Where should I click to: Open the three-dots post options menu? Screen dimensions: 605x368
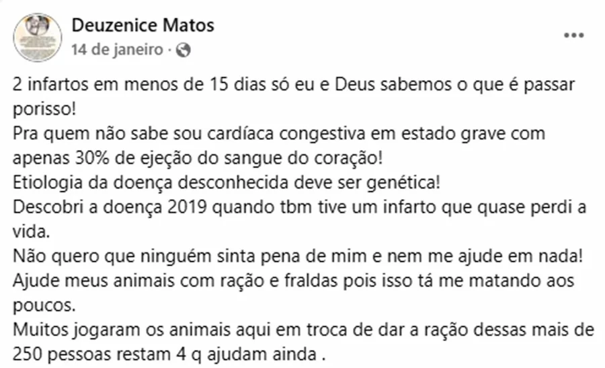(x=573, y=36)
